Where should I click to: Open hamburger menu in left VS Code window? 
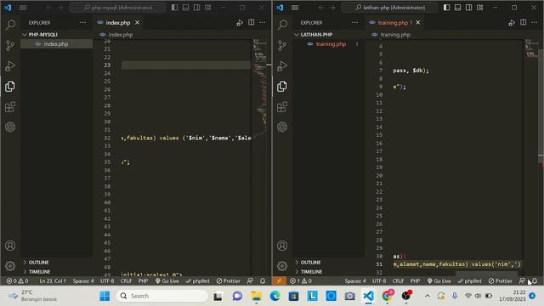click(23, 8)
